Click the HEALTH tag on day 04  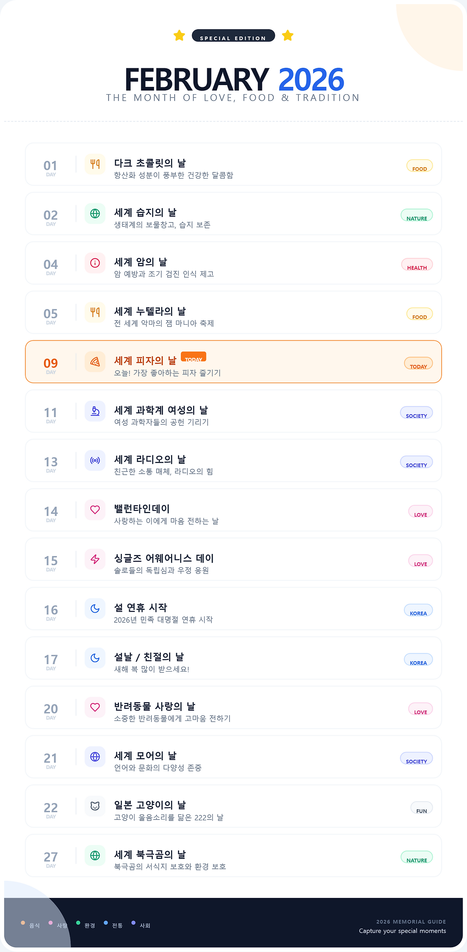[417, 265]
